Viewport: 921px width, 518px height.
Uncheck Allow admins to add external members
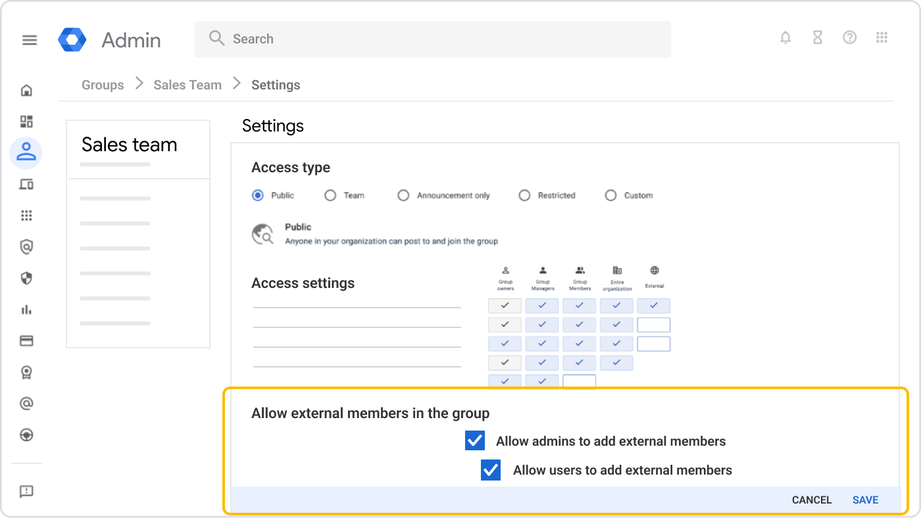point(474,441)
